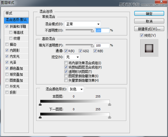168x137 pixels.
Task: Click the 取消 button
Action: point(149,21)
